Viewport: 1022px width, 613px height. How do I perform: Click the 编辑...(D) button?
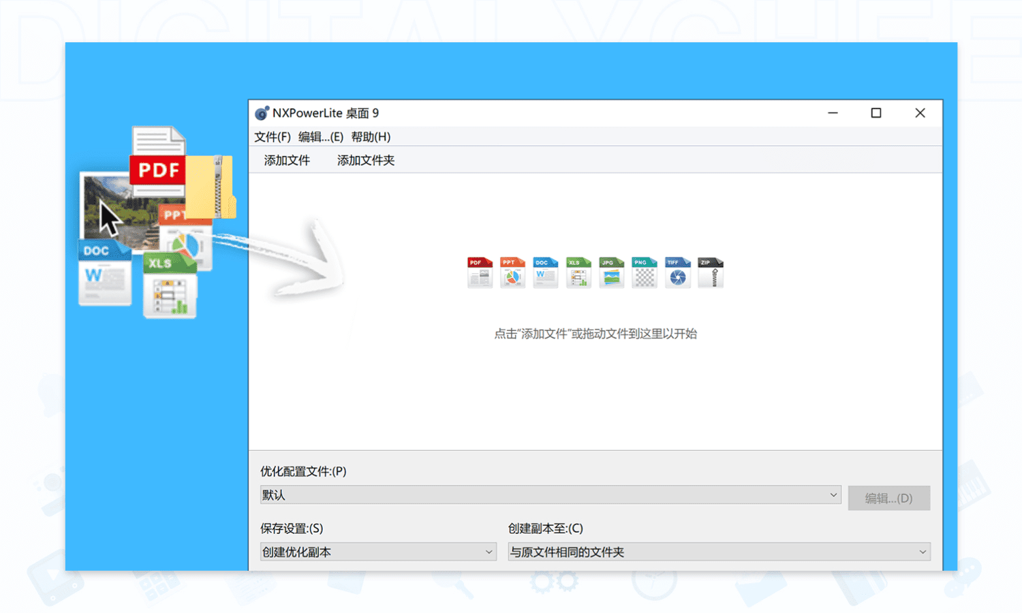click(889, 498)
